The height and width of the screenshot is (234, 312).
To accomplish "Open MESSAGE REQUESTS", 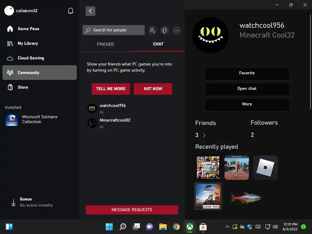I will click(132, 210).
